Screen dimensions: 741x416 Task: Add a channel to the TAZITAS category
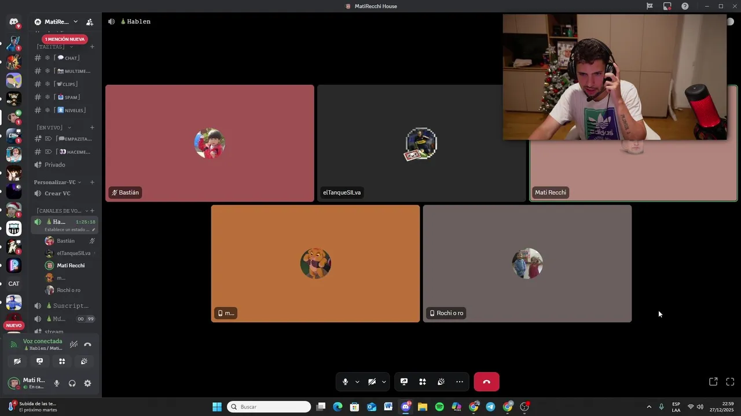(92, 47)
